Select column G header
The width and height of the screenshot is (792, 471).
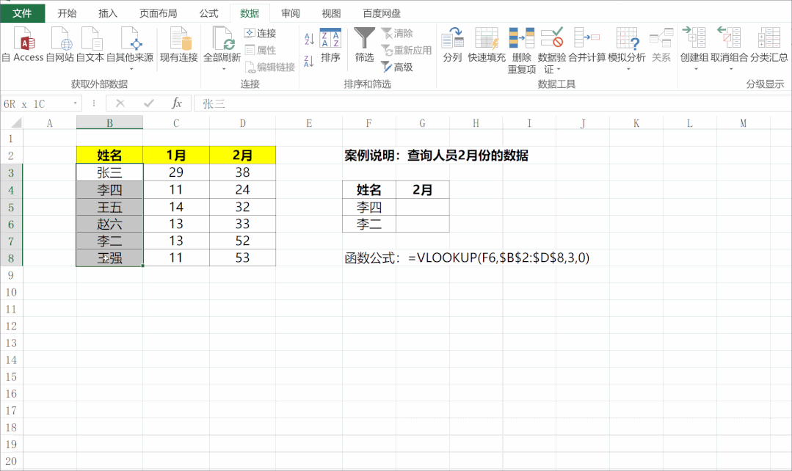[422, 123]
